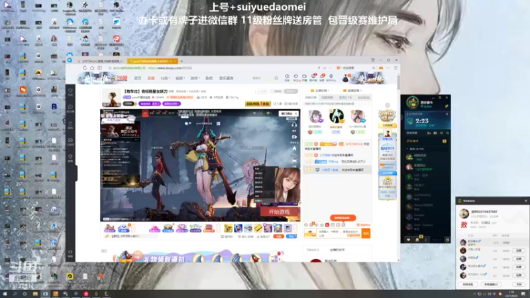The image size is (530, 298).
Task: Click orange pill button above chat input
Action: pos(343,218)
